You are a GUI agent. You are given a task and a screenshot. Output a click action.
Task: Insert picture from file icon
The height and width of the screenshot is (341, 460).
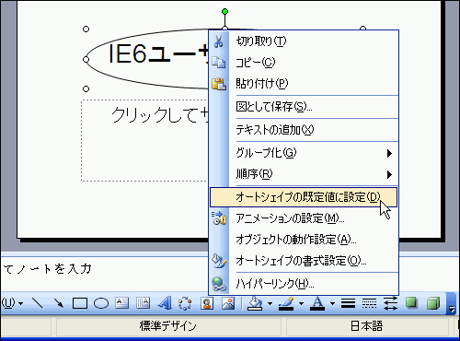[x=228, y=303]
